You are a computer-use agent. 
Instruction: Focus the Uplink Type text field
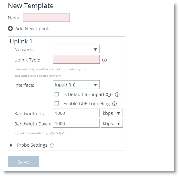tap(76, 59)
